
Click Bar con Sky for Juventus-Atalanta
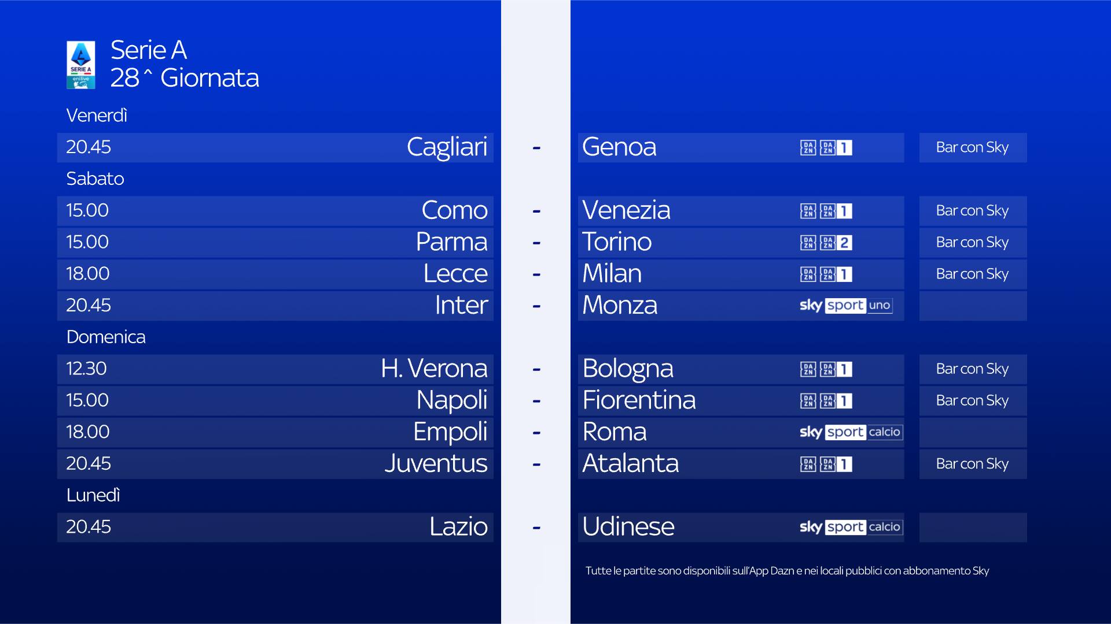972,464
